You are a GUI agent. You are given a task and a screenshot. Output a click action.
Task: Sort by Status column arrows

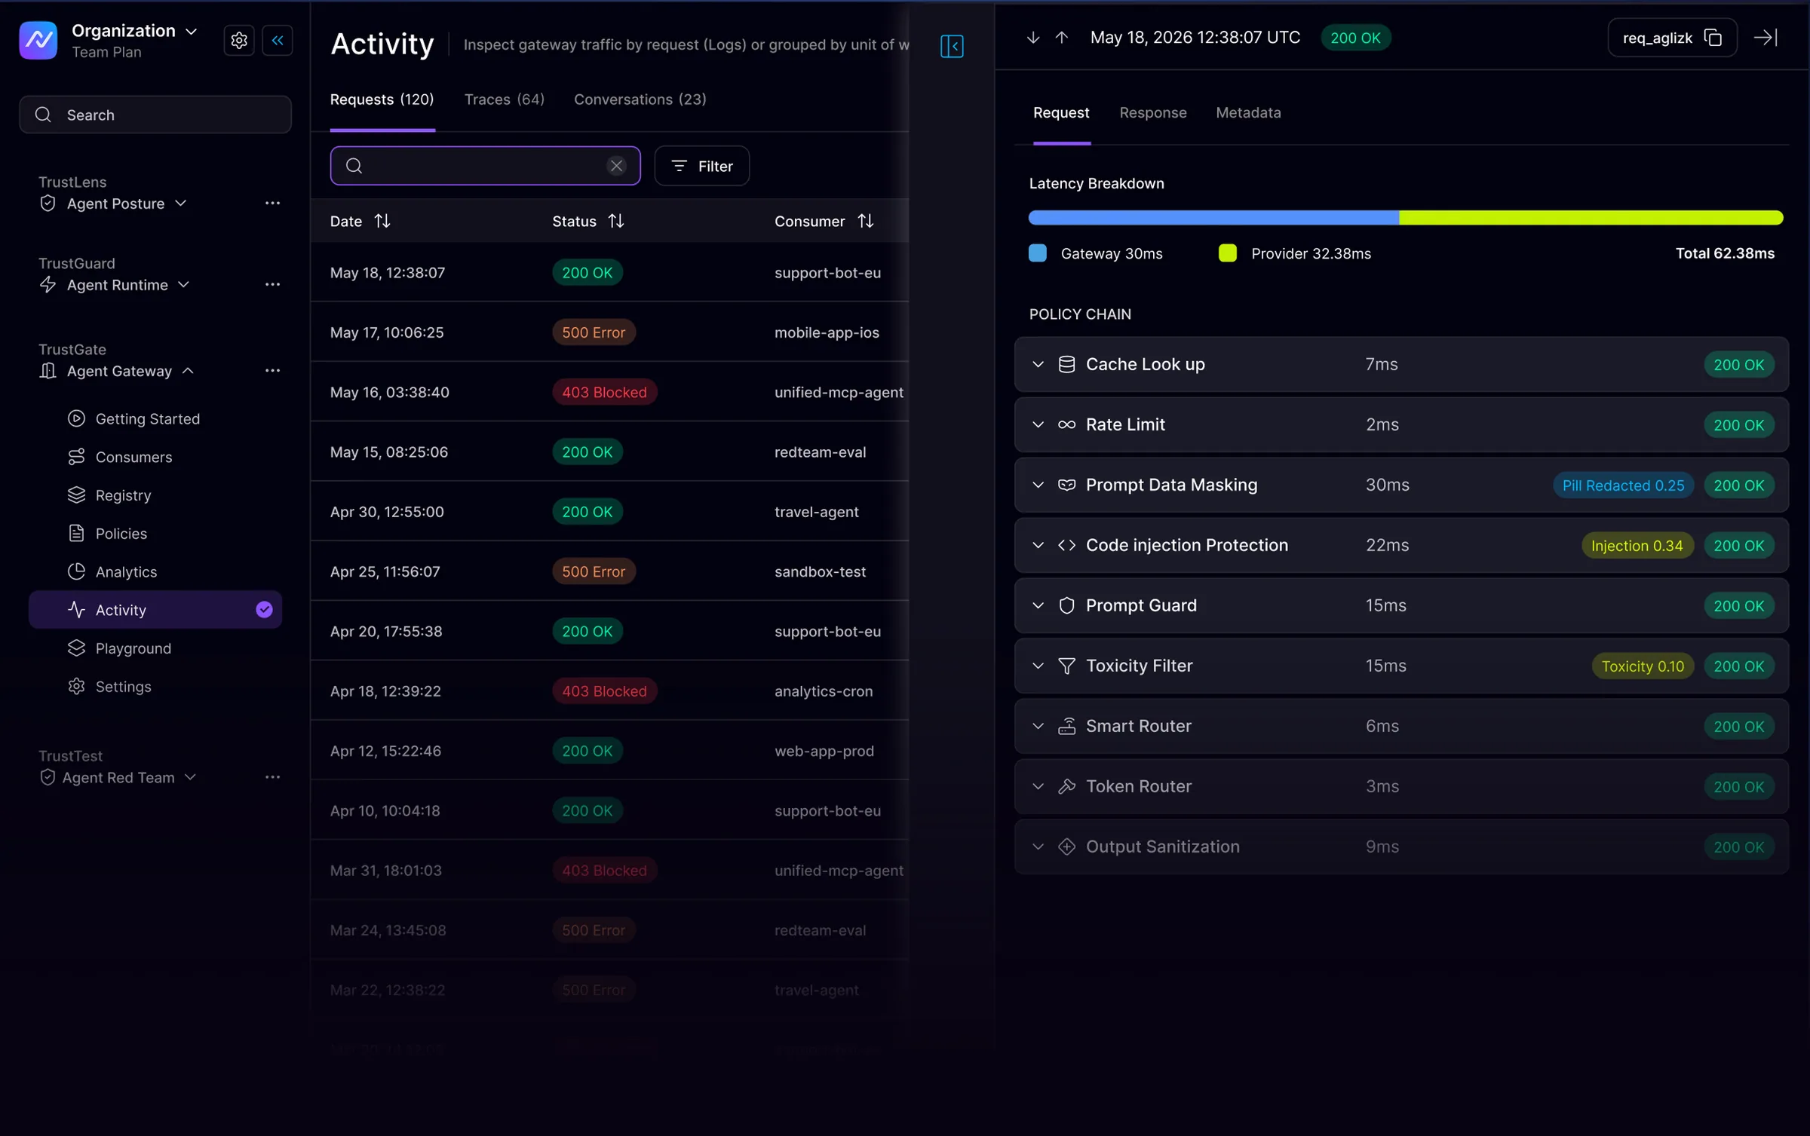click(616, 221)
